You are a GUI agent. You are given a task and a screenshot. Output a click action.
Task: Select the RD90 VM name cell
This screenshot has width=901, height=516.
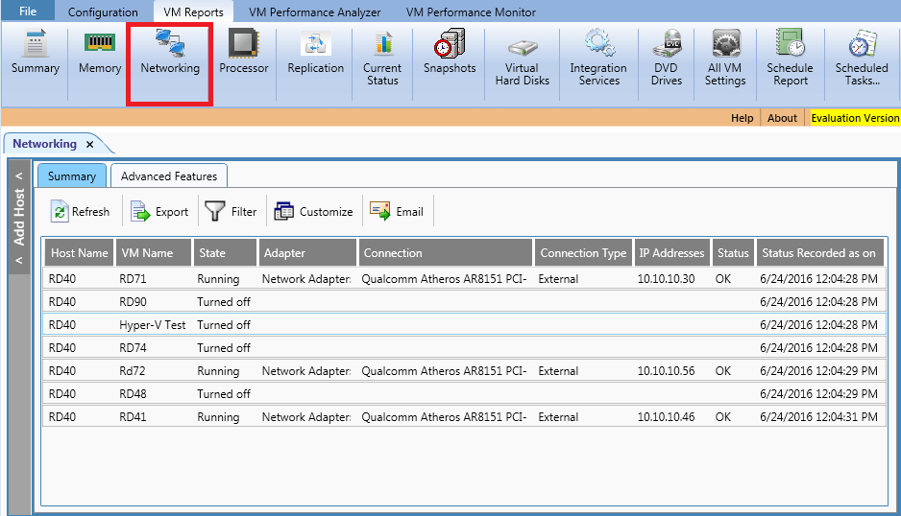133,302
